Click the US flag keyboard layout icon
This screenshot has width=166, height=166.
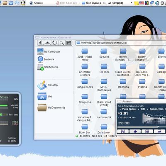tap(142, 2)
